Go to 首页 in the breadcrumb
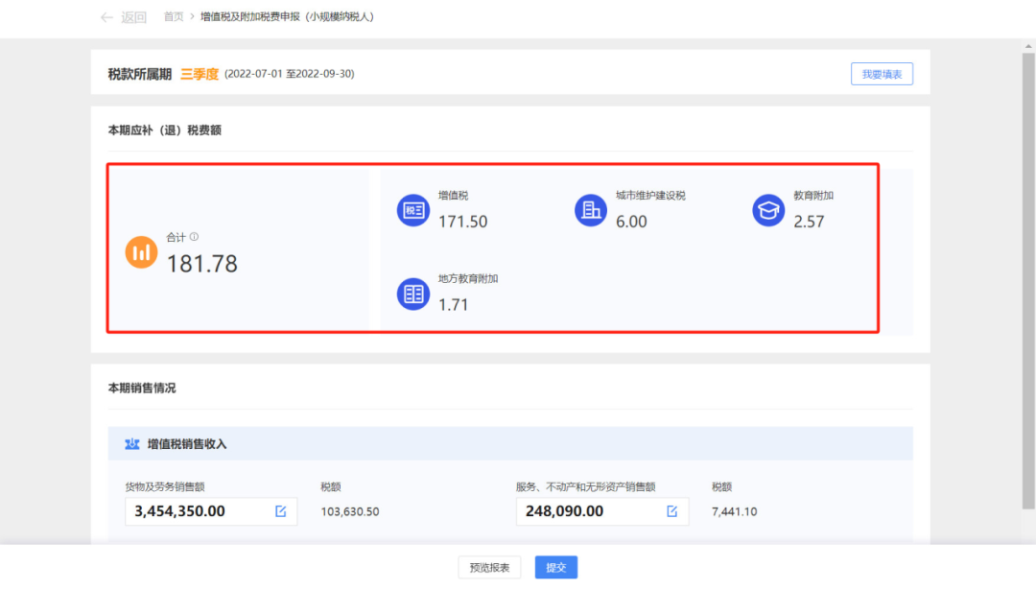The width and height of the screenshot is (1036, 590). click(x=174, y=17)
